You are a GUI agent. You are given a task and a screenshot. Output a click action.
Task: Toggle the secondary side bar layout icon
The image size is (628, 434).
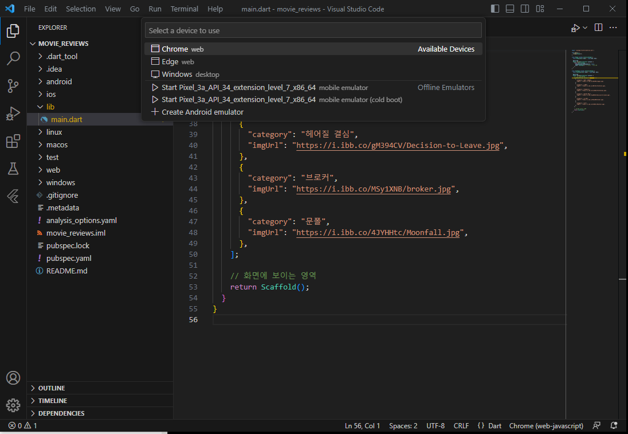click(x=525, y=9)
